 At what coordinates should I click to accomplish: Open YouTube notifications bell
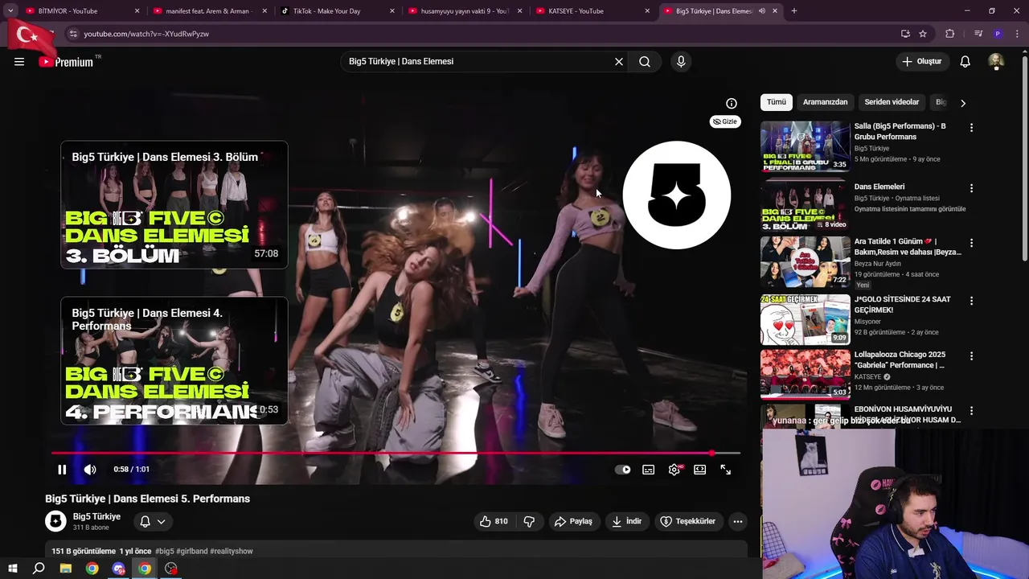tap(965, 61)
